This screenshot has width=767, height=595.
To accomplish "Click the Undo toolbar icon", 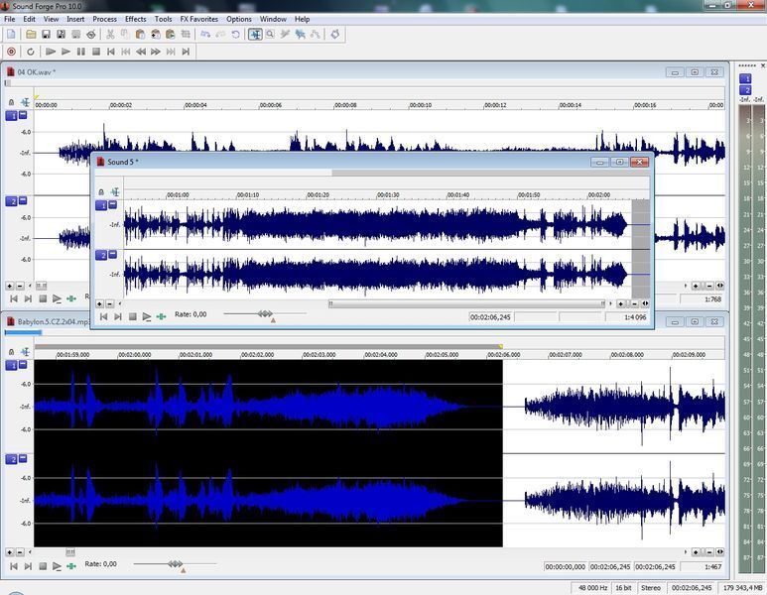I will pos(206,35).
